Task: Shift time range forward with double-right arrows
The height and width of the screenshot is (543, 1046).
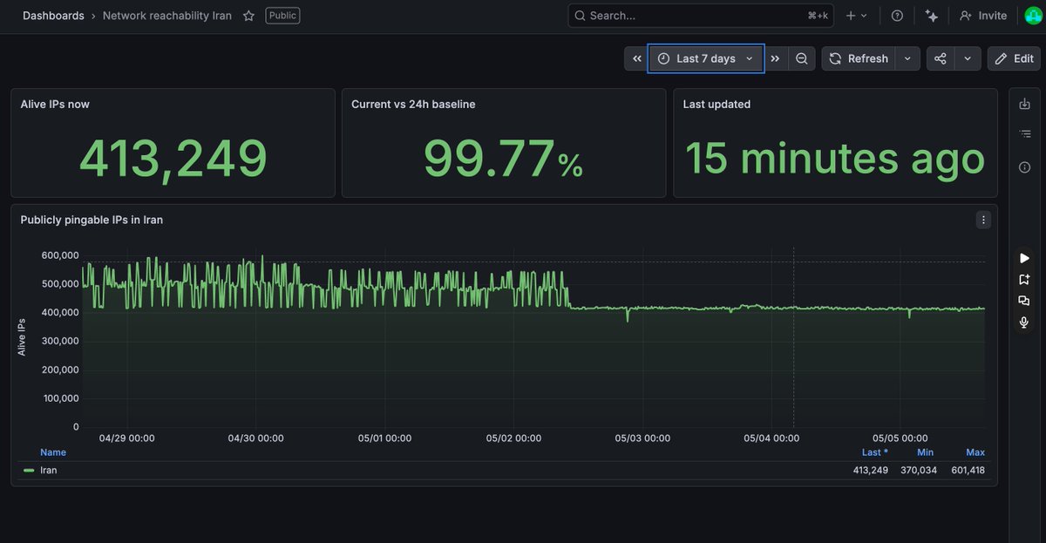Action: (775, 58)
